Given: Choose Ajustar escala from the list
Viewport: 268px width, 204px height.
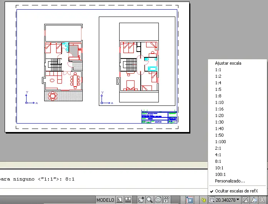Looking at the screenshot, I should (x=228, y=63).
